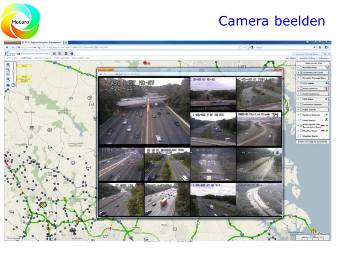
Task: Open the Incident Overview tab
Action: (42, 58)
